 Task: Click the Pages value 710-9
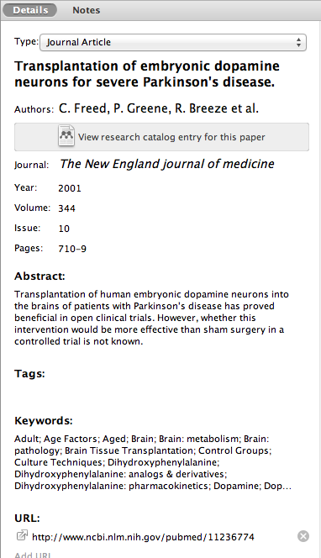[72, 249]
